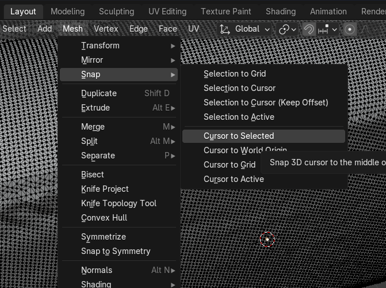Image resolution: width=386 pixels, height=288 pixels.
Task: Choose Cursor to Selected
Action: (263, 136)
